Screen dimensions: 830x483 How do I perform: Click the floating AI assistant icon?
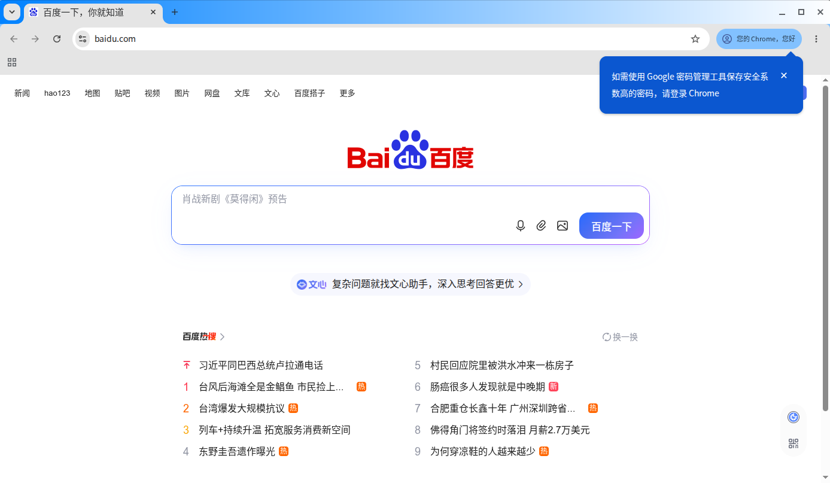coord(793,417)
